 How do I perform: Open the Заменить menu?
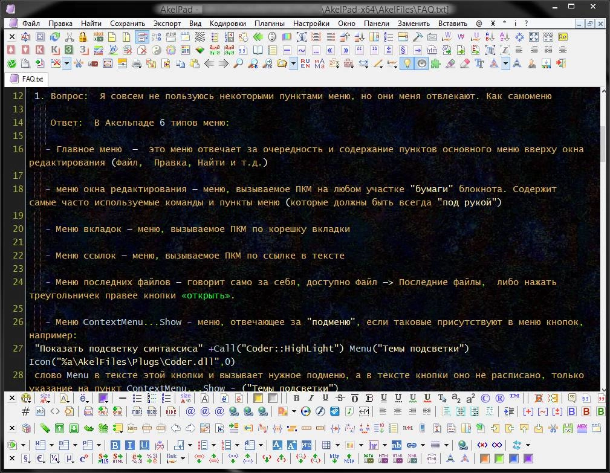[414, 24]
